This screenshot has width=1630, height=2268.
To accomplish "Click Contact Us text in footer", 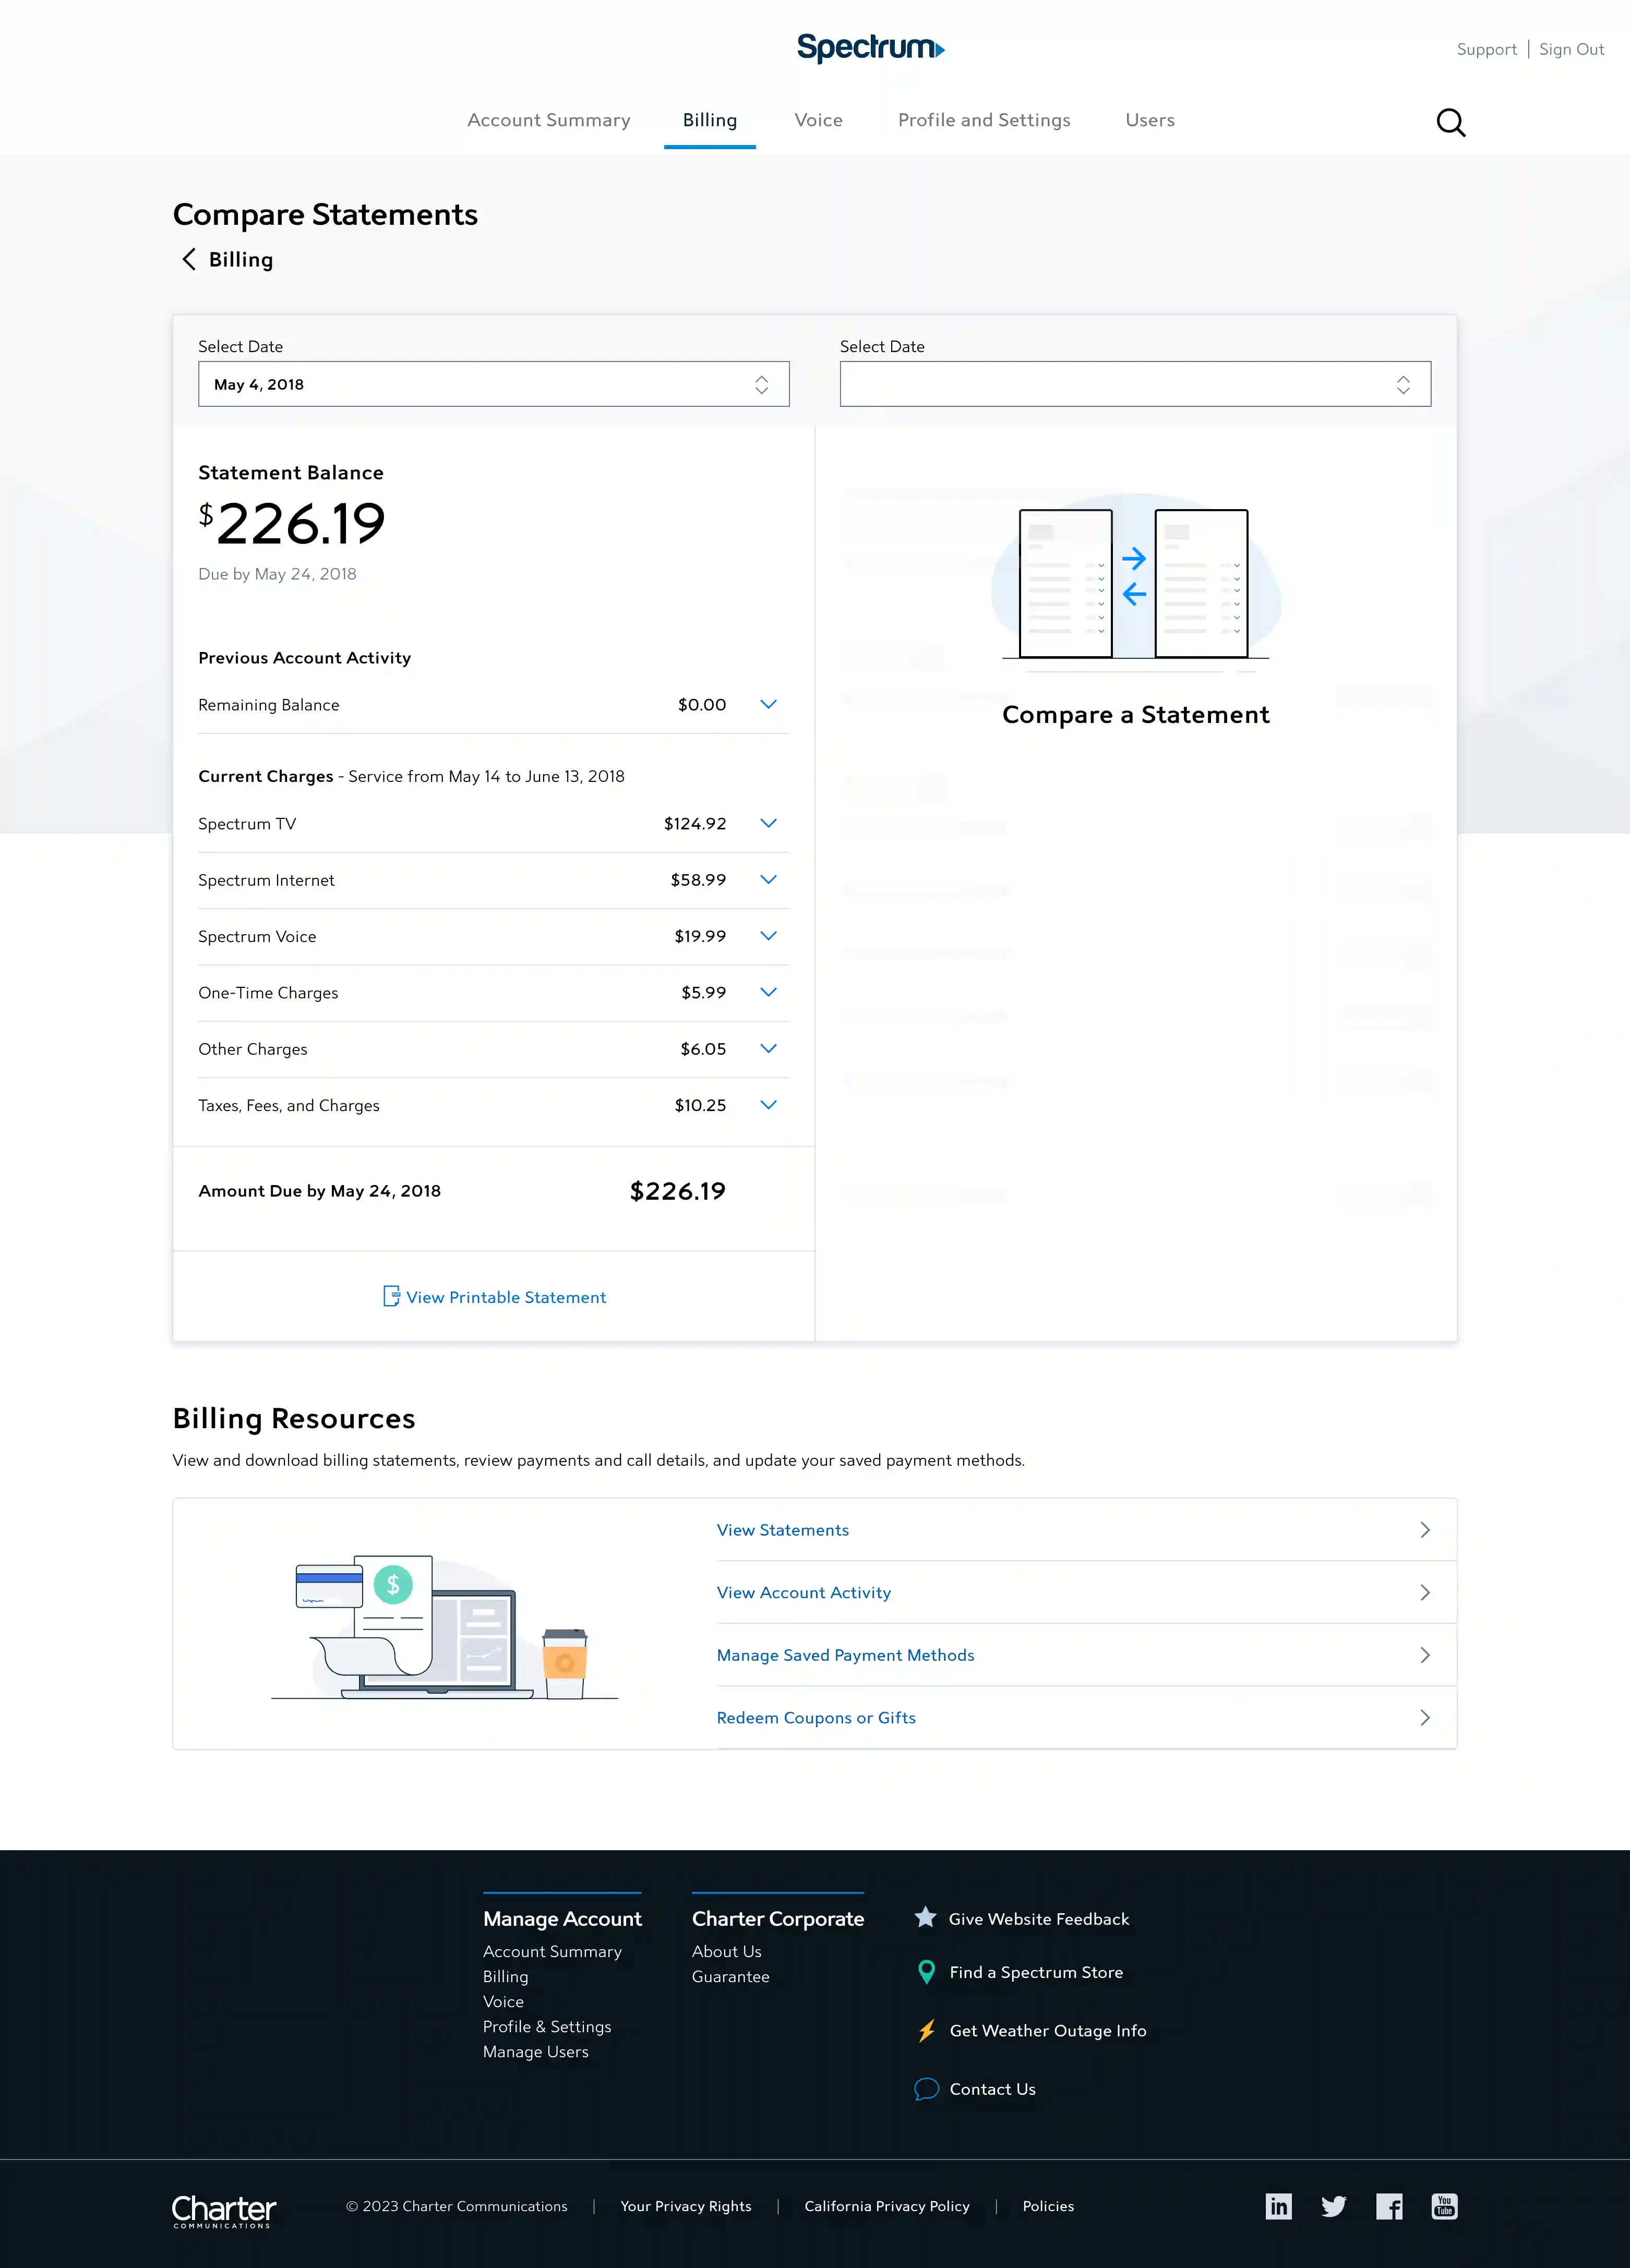I will click(992, 2089).
